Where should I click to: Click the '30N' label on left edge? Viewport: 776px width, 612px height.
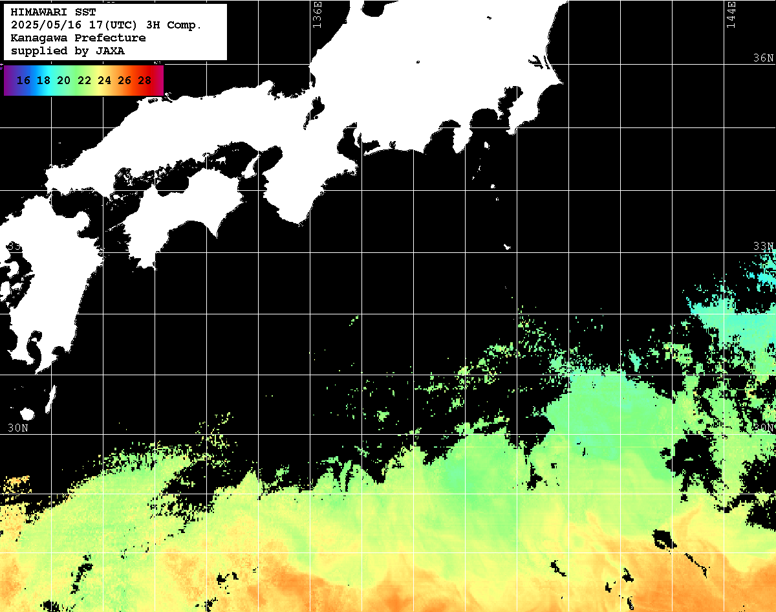coord(18,428)
